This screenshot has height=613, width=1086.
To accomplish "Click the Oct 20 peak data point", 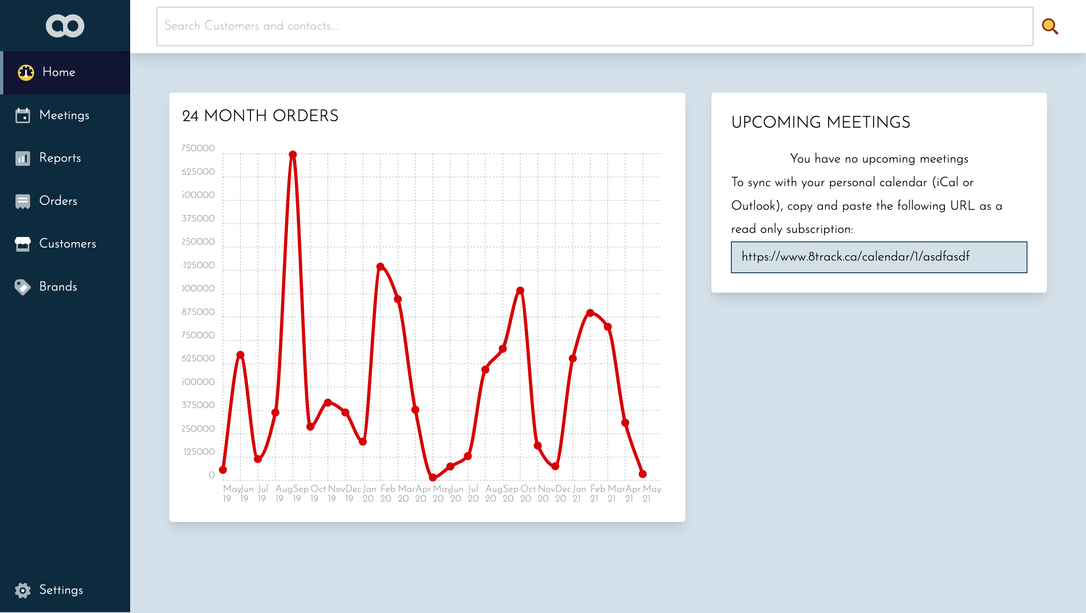I will (520, 291).
